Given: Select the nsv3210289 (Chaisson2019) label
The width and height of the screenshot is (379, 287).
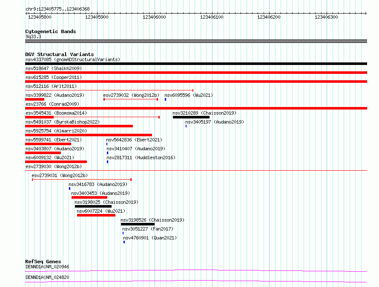Looking at the screenshot, I should (204, 113).
